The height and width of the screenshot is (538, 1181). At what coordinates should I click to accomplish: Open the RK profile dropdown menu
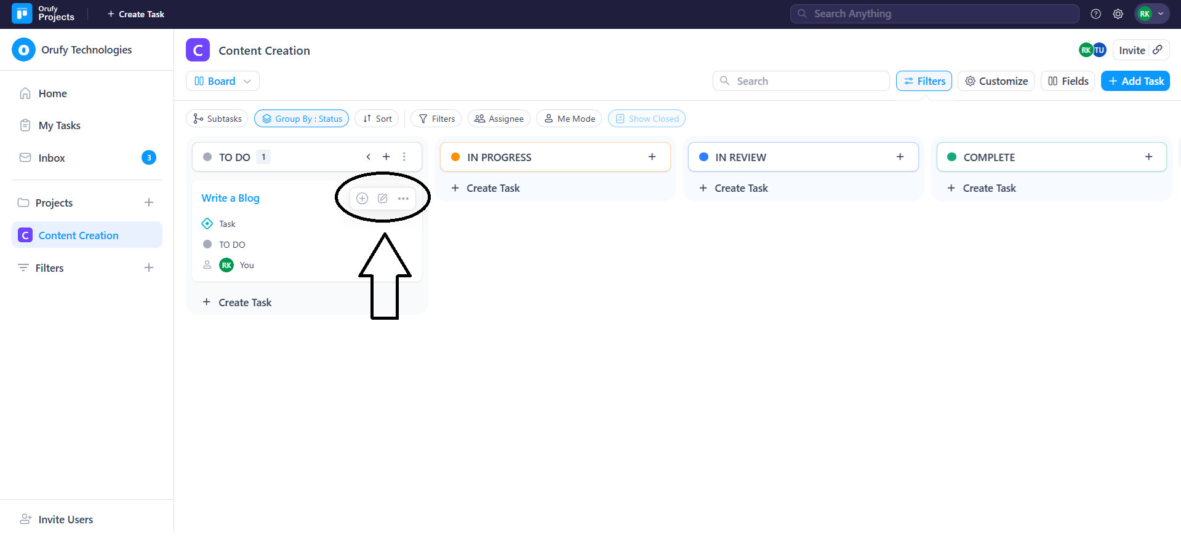click(1151, 14)
